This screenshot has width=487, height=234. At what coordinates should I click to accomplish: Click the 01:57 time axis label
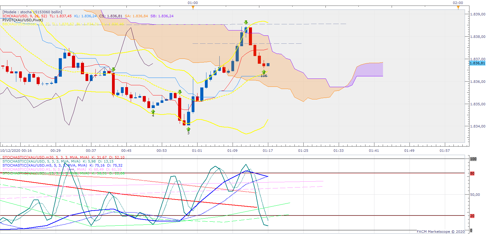click(445, 151)
